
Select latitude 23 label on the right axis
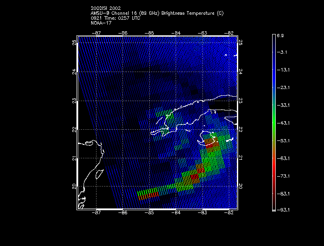pos(240,101)
